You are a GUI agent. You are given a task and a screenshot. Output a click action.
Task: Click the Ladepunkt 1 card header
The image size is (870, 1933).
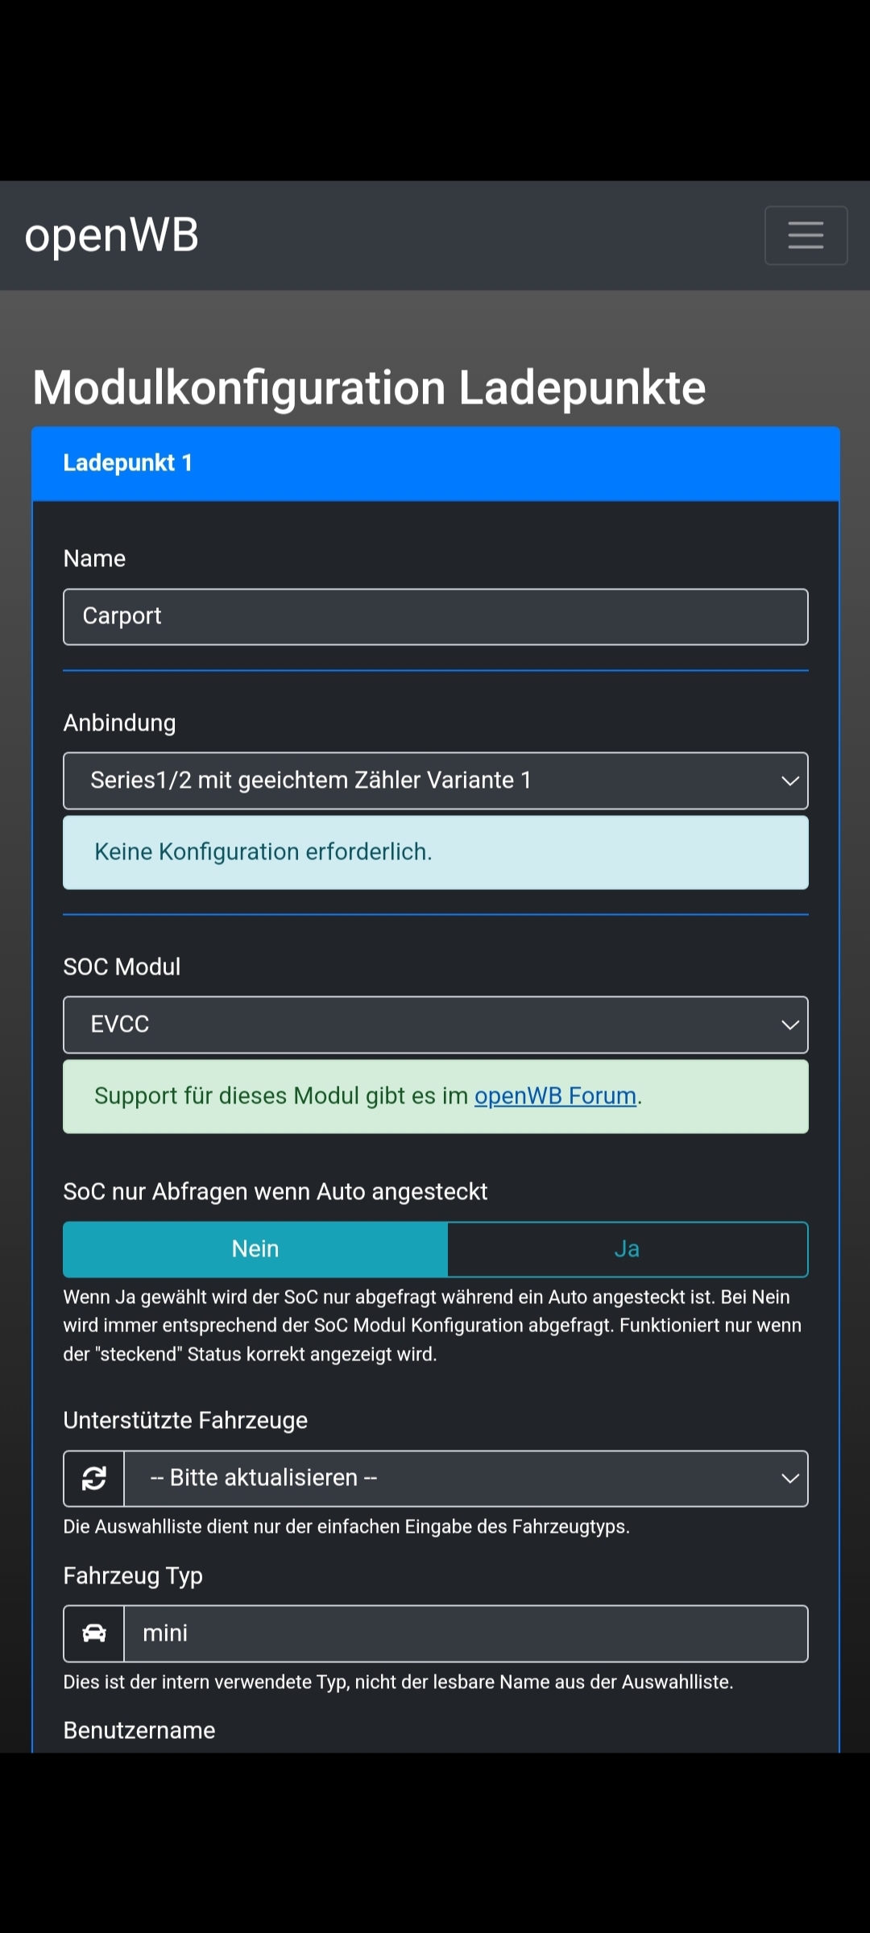coord(435,464)
